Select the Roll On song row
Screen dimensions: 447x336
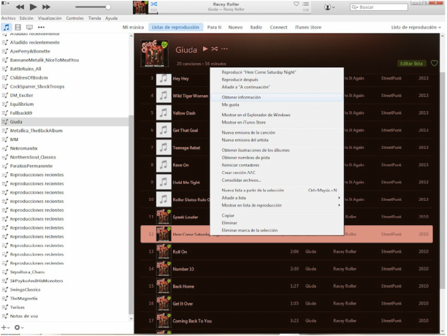286,252
